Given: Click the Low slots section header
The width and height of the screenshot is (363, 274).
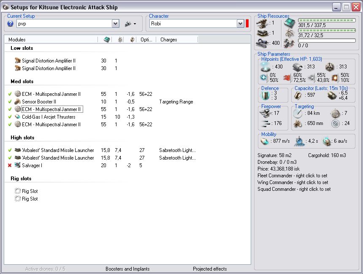Looking at the screenshot, I should coord(22,48).
